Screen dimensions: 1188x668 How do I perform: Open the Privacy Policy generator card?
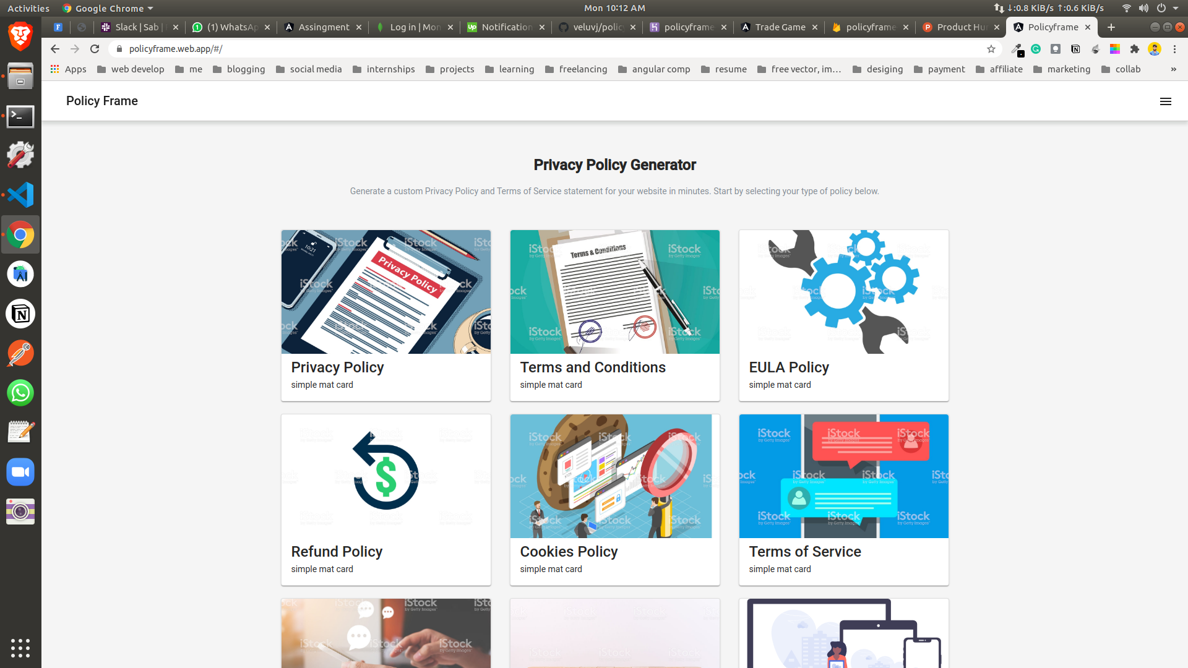pyautogui.click(x=385, y=315)
